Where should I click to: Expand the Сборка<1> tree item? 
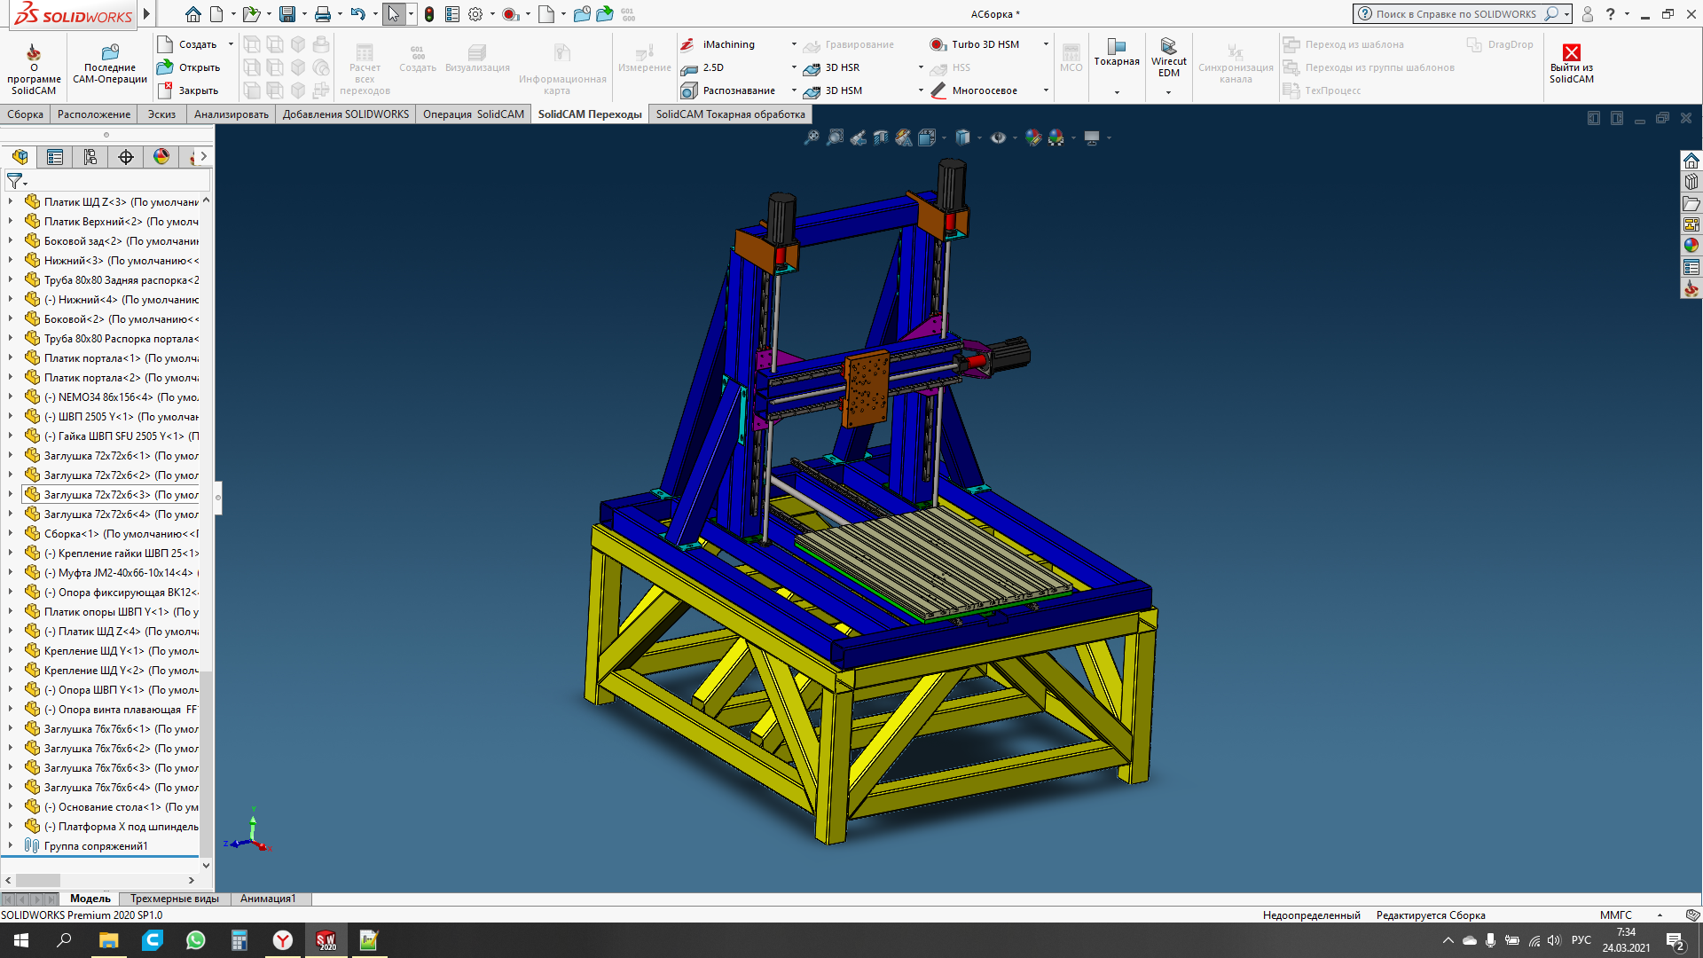11,534
